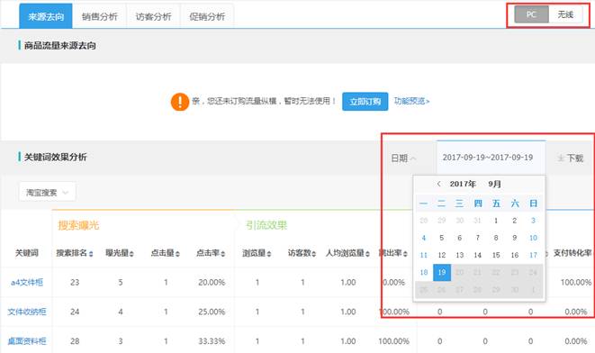Open the 来源去向 tab
595x353 pixels.
click(x=46, y=16)
